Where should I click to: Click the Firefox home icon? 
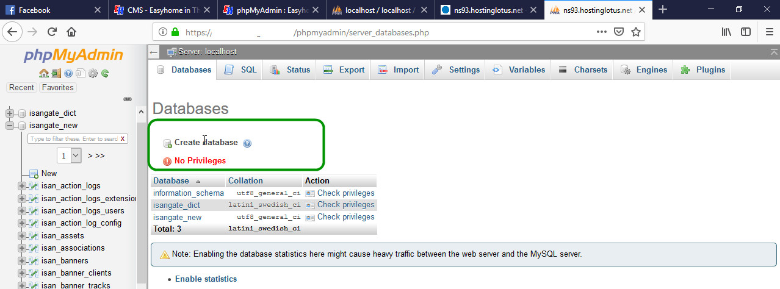point(71,32)
